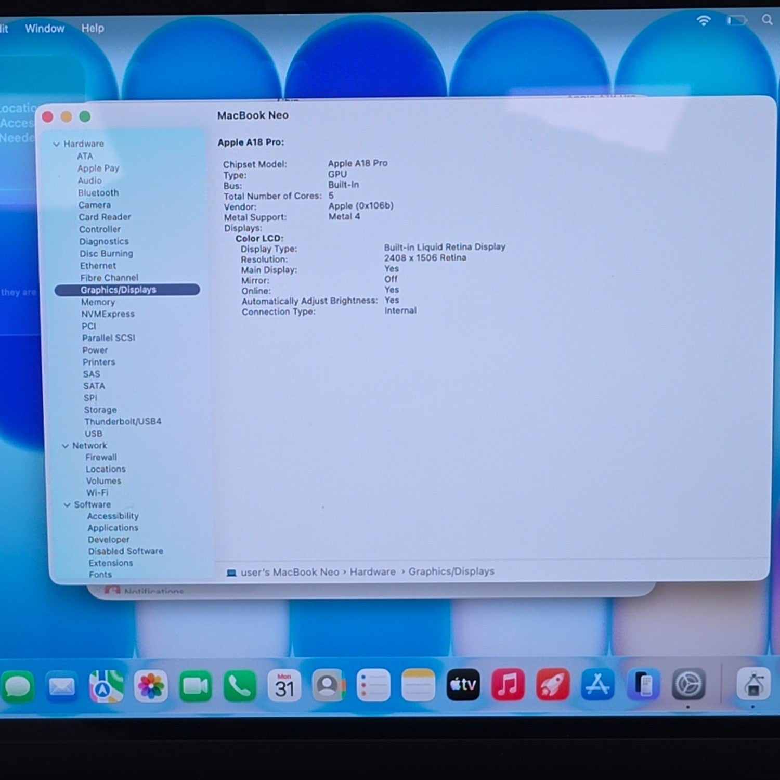Select ATA in the sidebar
The height and width of the screenshot is (780, 780).
85,156
